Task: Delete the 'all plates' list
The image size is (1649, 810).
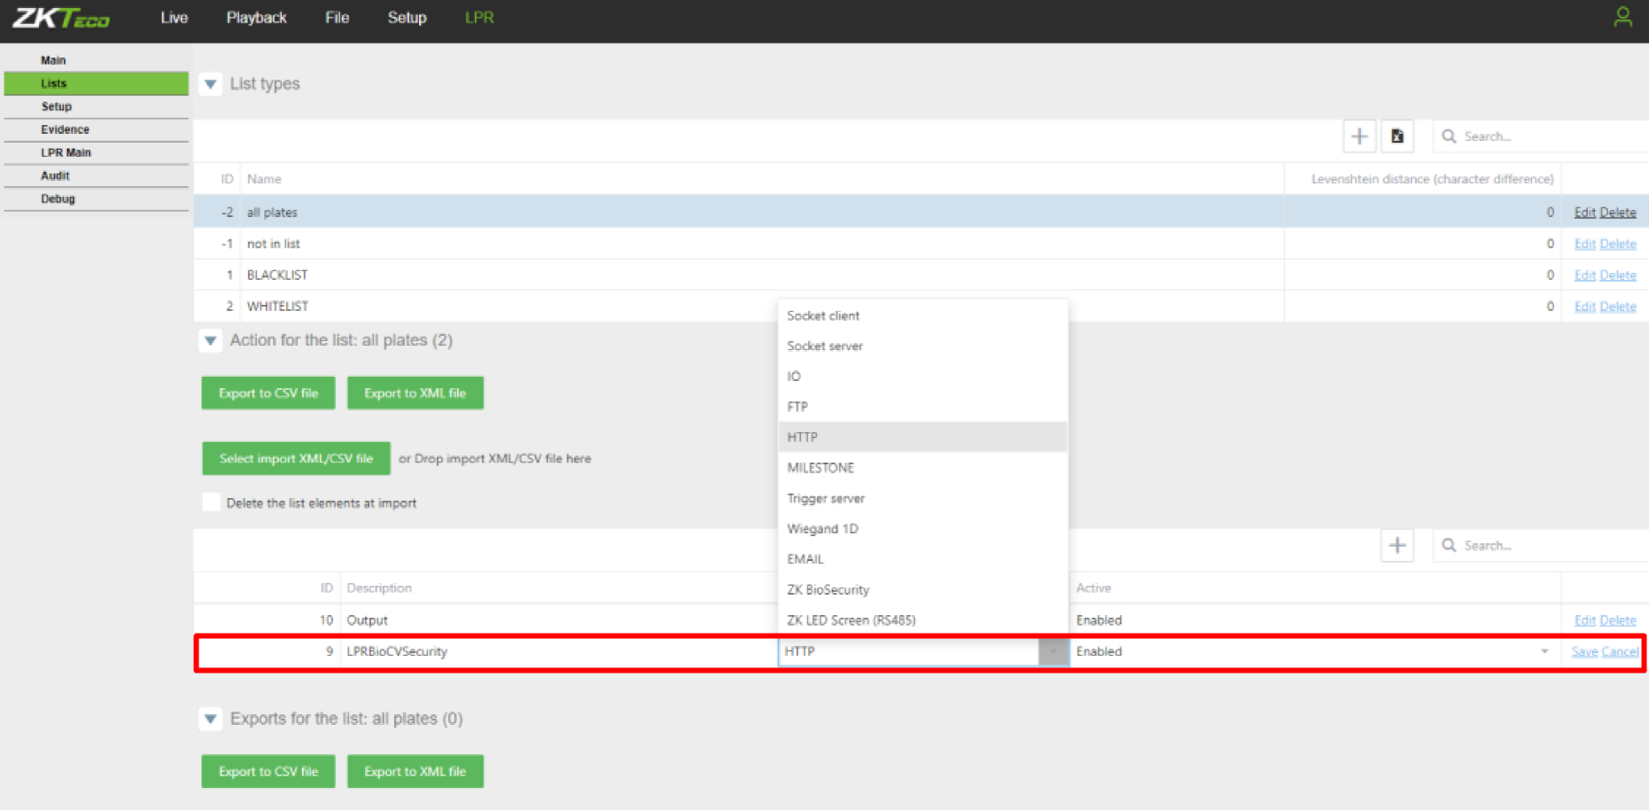Action: coord(1618,213)
